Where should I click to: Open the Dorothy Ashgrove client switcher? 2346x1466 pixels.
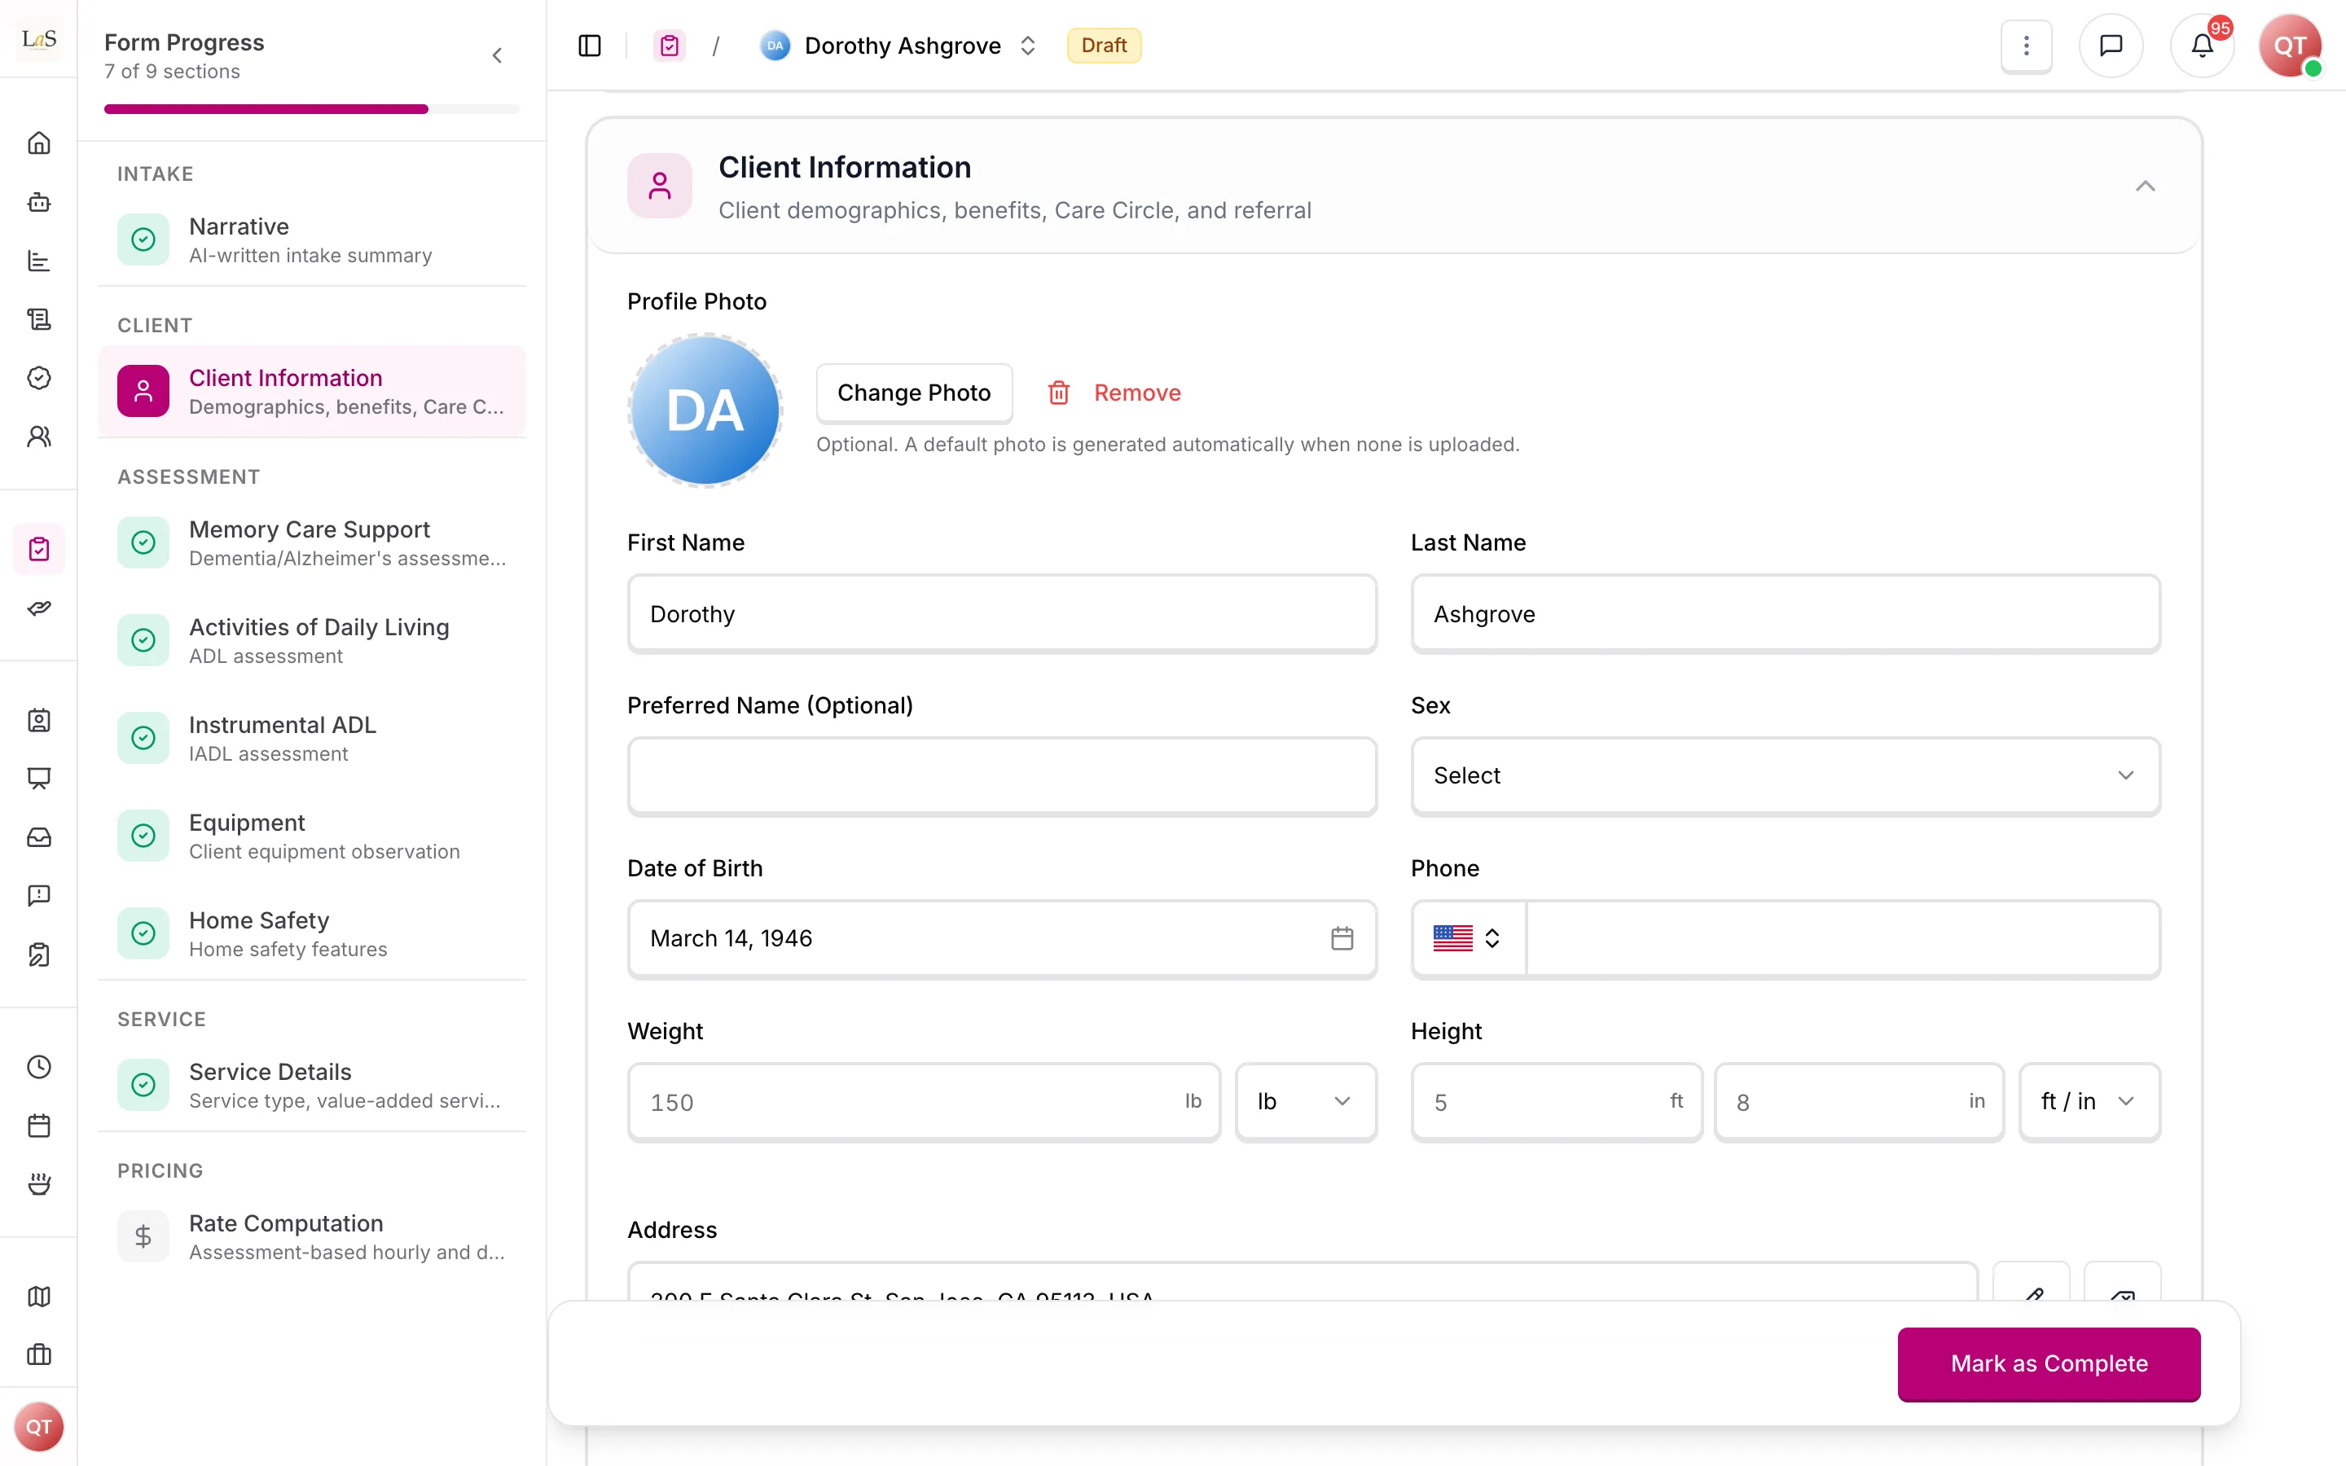pyautogui.click(x=898, y=46)
